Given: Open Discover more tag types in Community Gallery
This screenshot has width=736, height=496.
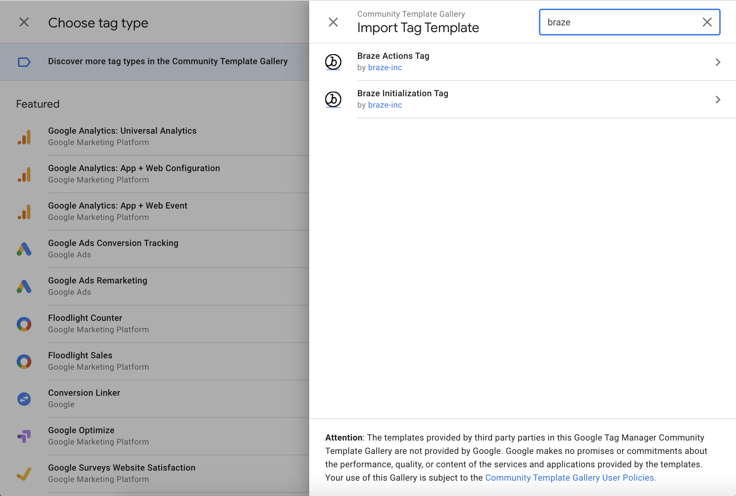Looking at the screenshot, I should click(155, 61).
